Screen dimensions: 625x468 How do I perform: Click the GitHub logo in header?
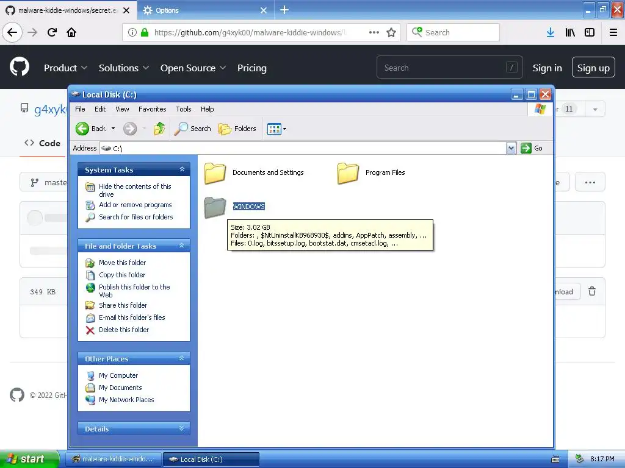(20, 67)
